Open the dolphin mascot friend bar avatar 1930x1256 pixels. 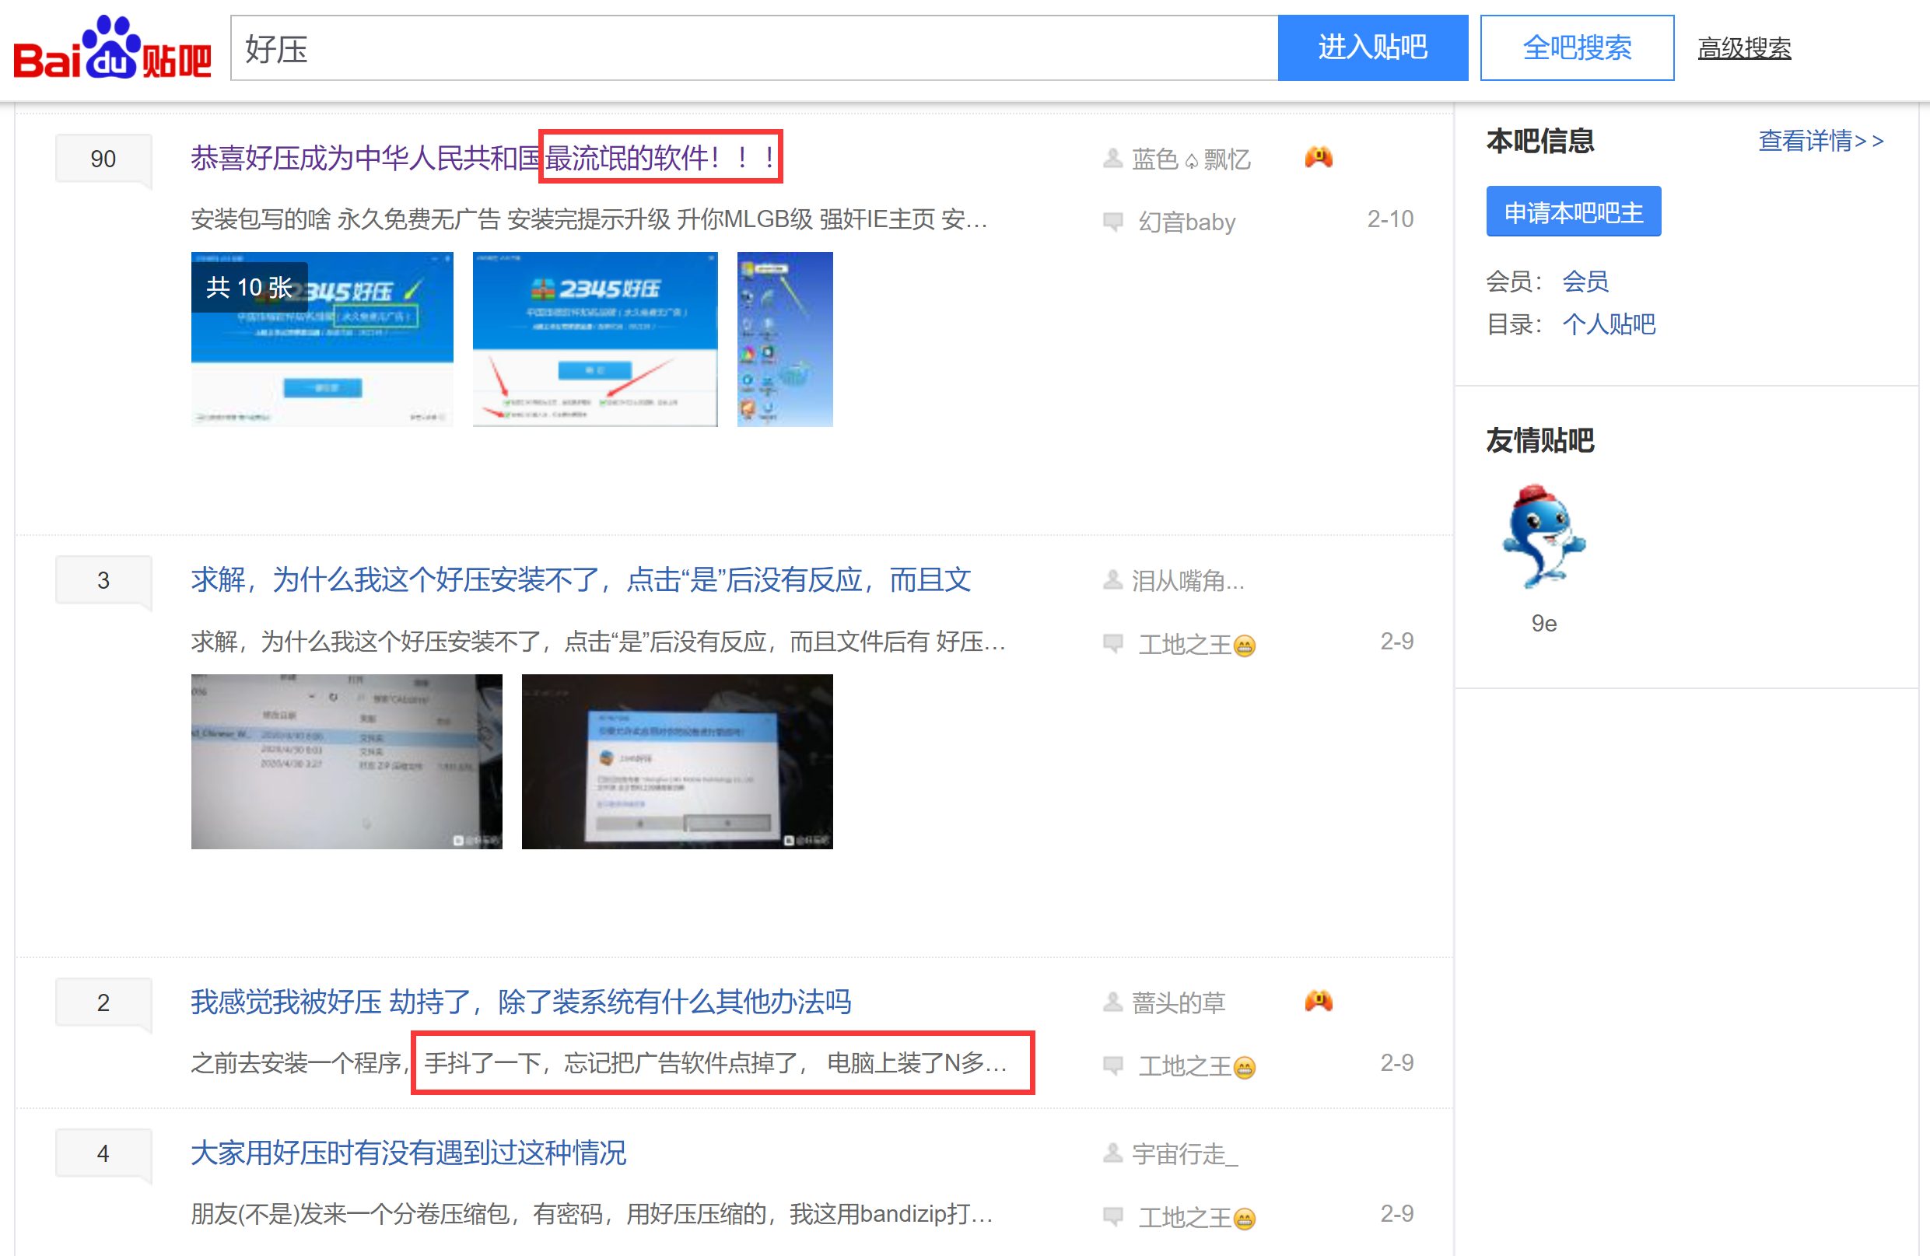tap(1544, 537)
